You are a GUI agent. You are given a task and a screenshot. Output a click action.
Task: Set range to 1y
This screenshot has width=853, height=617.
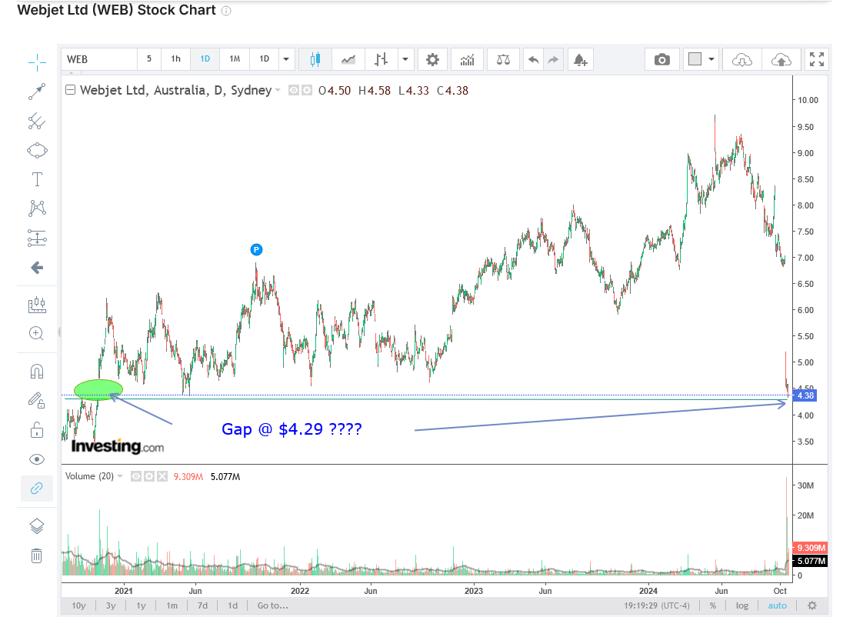pyautogui.click(x=141, y=605)
